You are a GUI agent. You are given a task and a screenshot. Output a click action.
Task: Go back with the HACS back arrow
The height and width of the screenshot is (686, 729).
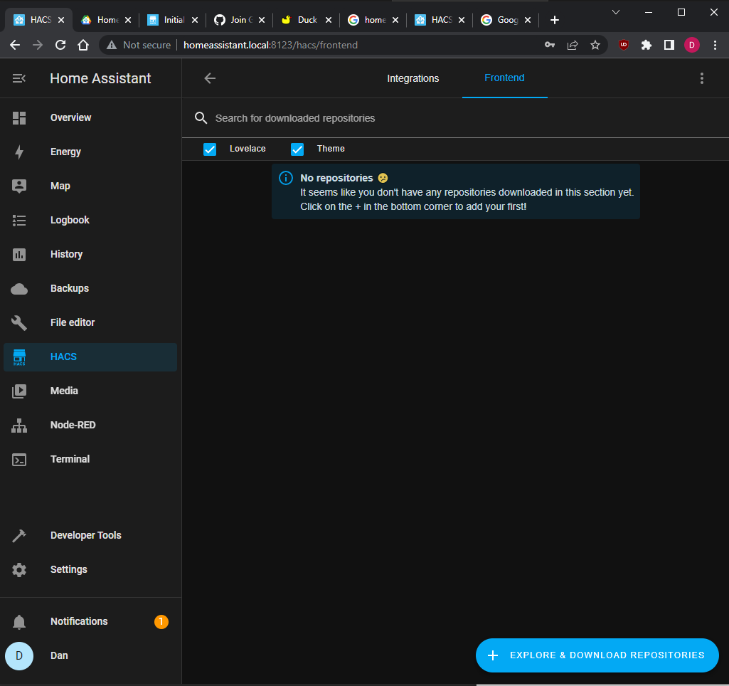tap(210, 78)
